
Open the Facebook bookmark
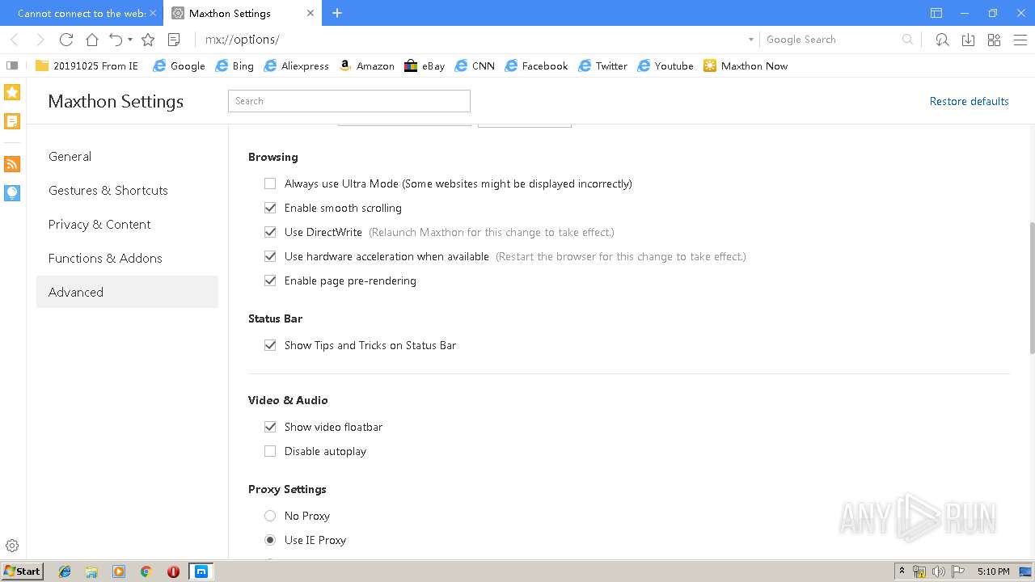pos(536,65)
